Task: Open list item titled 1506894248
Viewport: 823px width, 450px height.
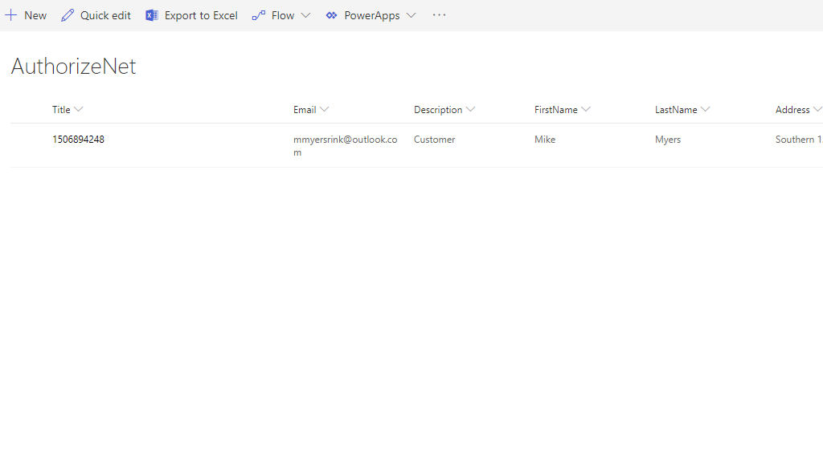Action: pos(78,140)
